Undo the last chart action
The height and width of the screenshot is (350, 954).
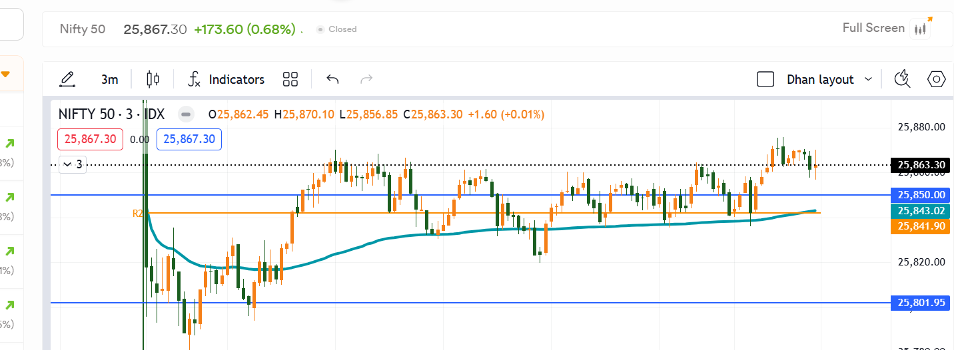[332, 80]
